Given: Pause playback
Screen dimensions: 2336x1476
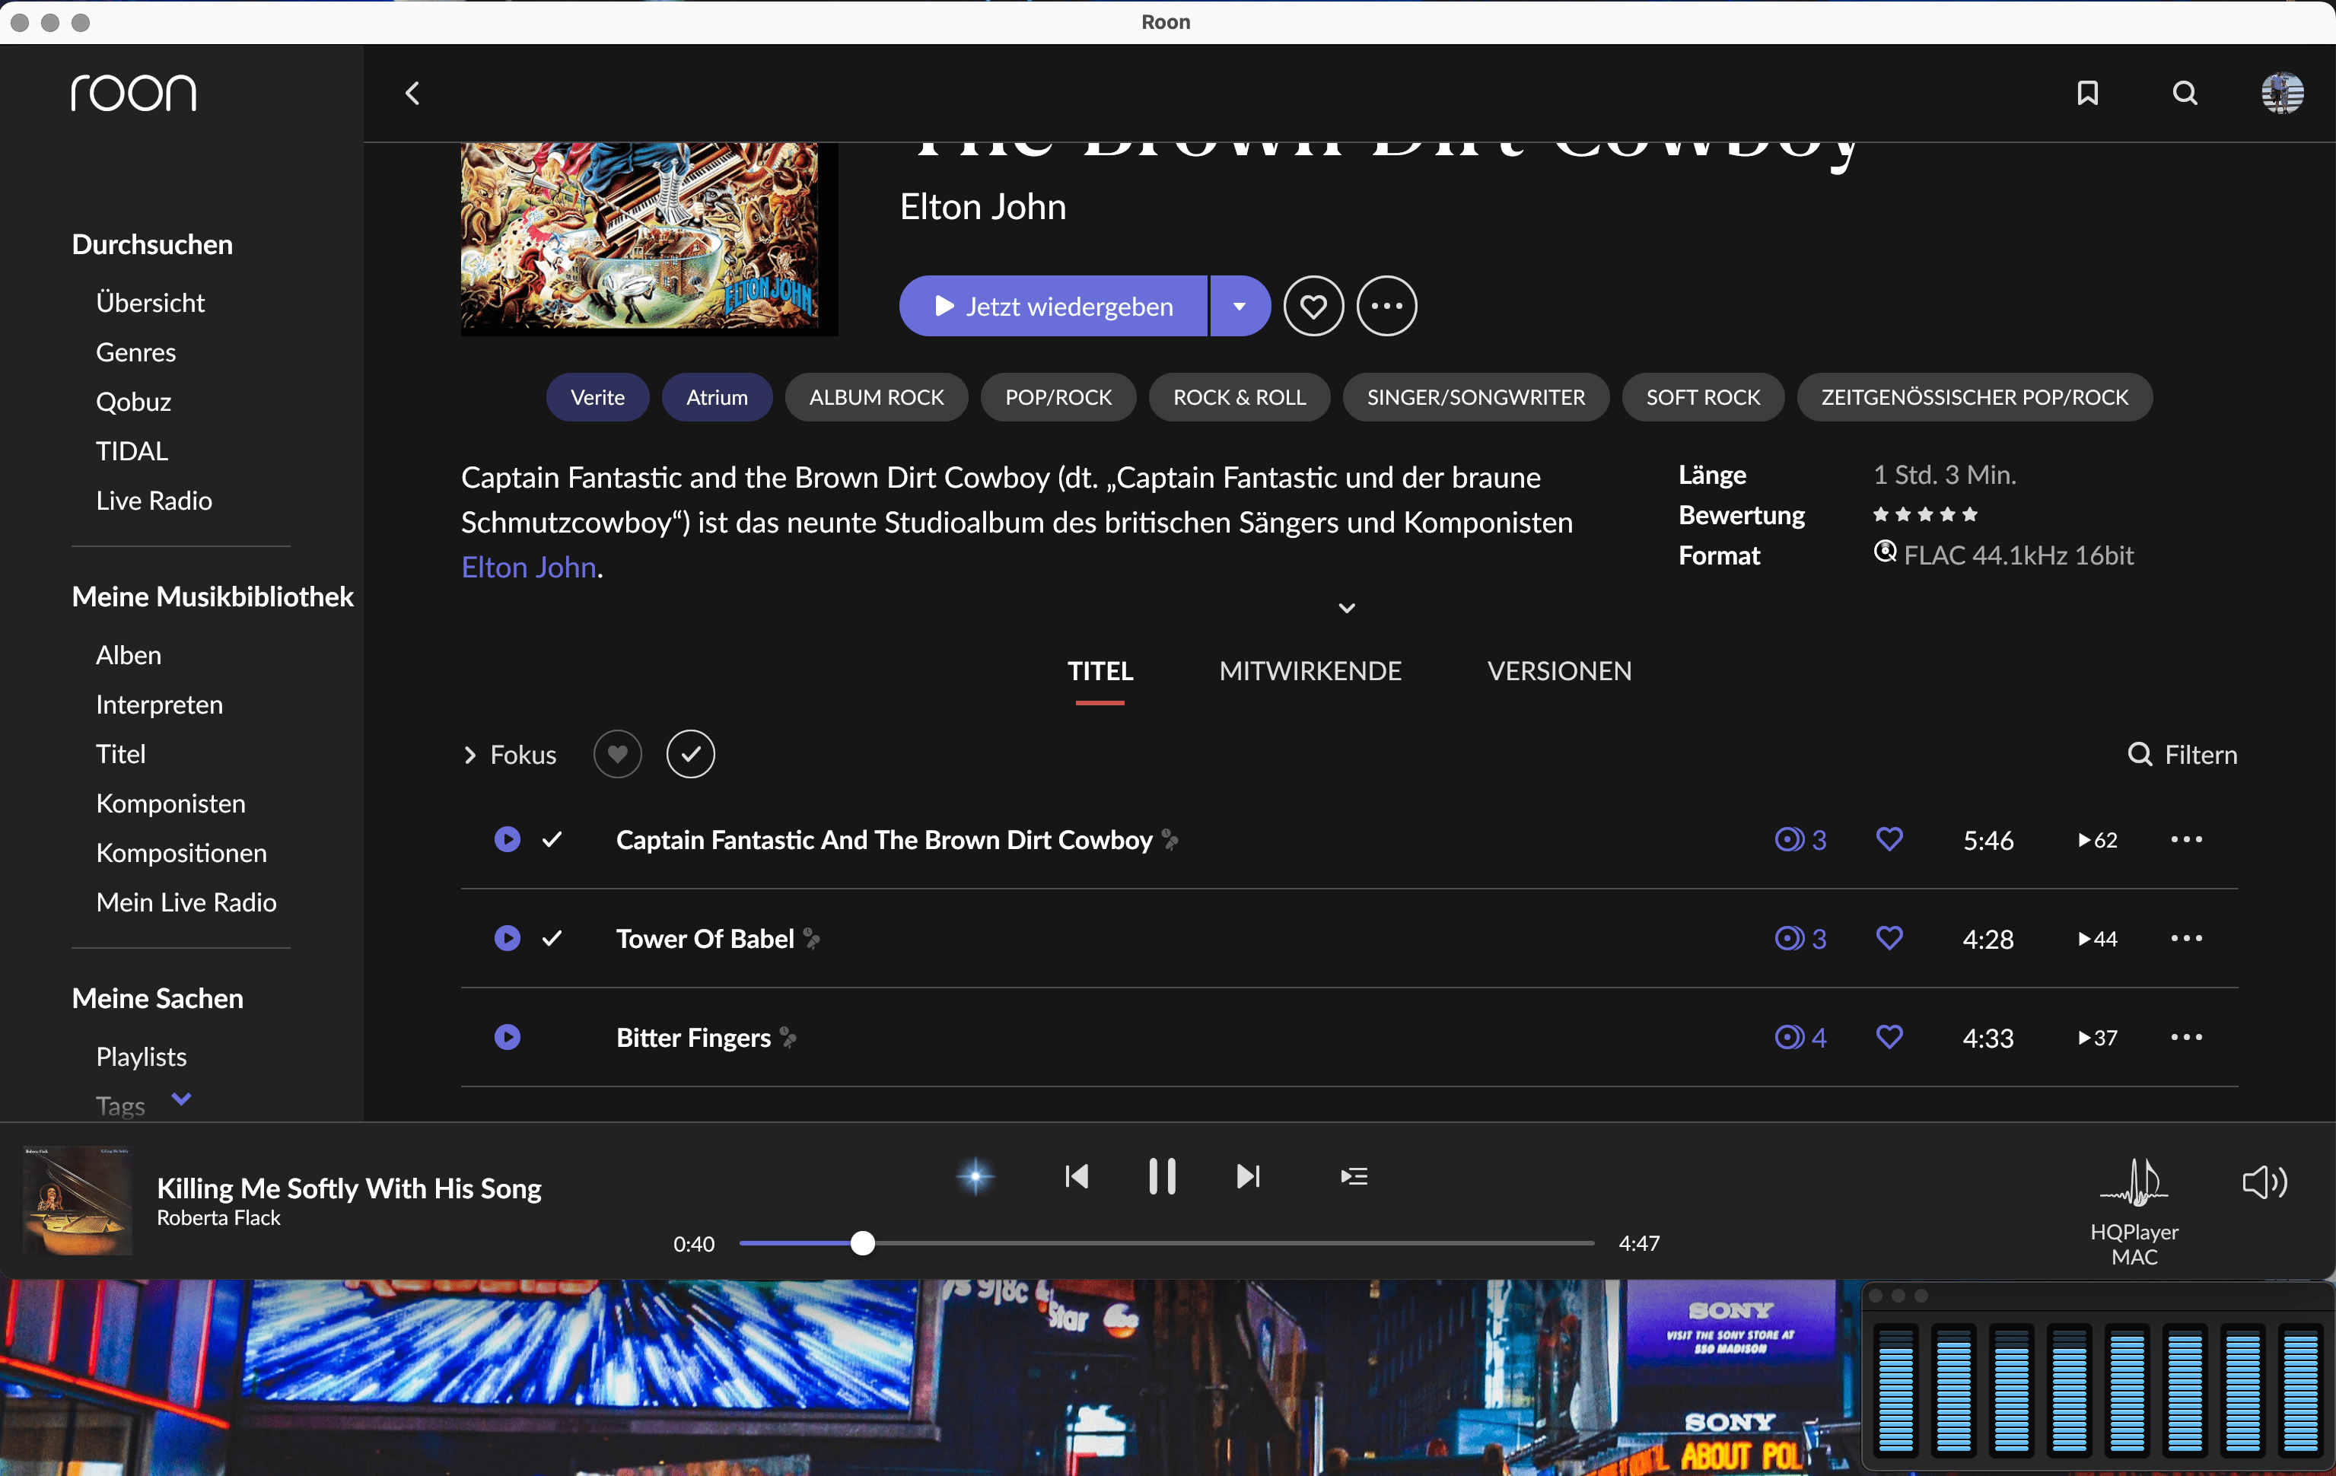Looking at the screenshot, I should tap(1162, 1176).
